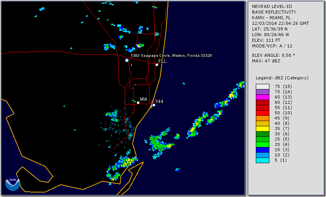Click the MIA airport marker dot

[138, 103]
